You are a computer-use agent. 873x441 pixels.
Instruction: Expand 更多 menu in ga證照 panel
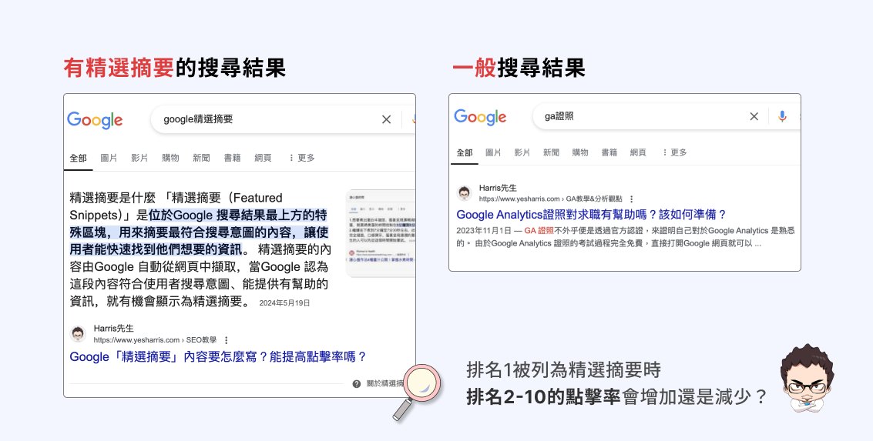click(x=675, y=152)
